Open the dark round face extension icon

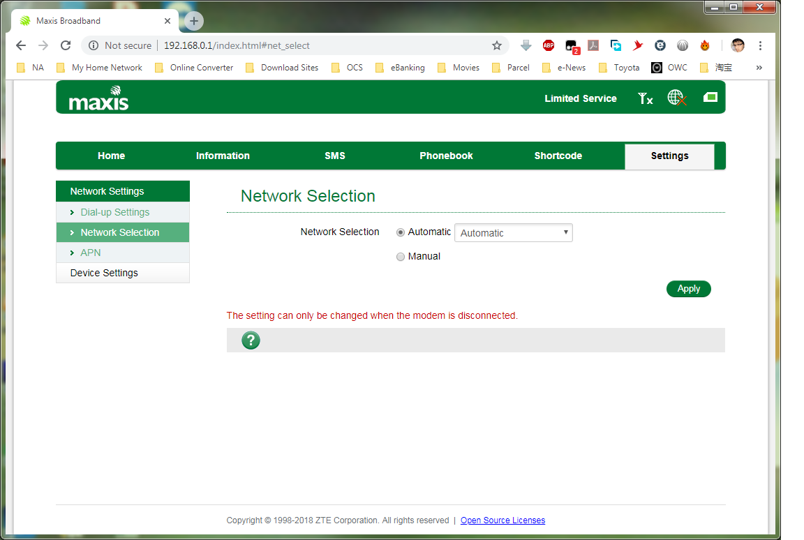[660, 45]
